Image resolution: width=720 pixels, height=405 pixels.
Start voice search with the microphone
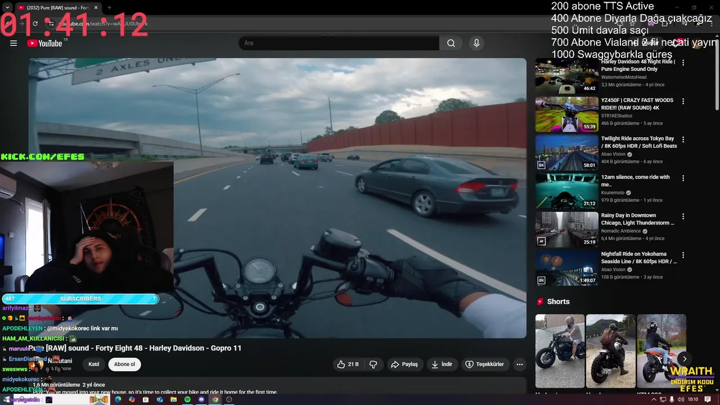(476, 43)
